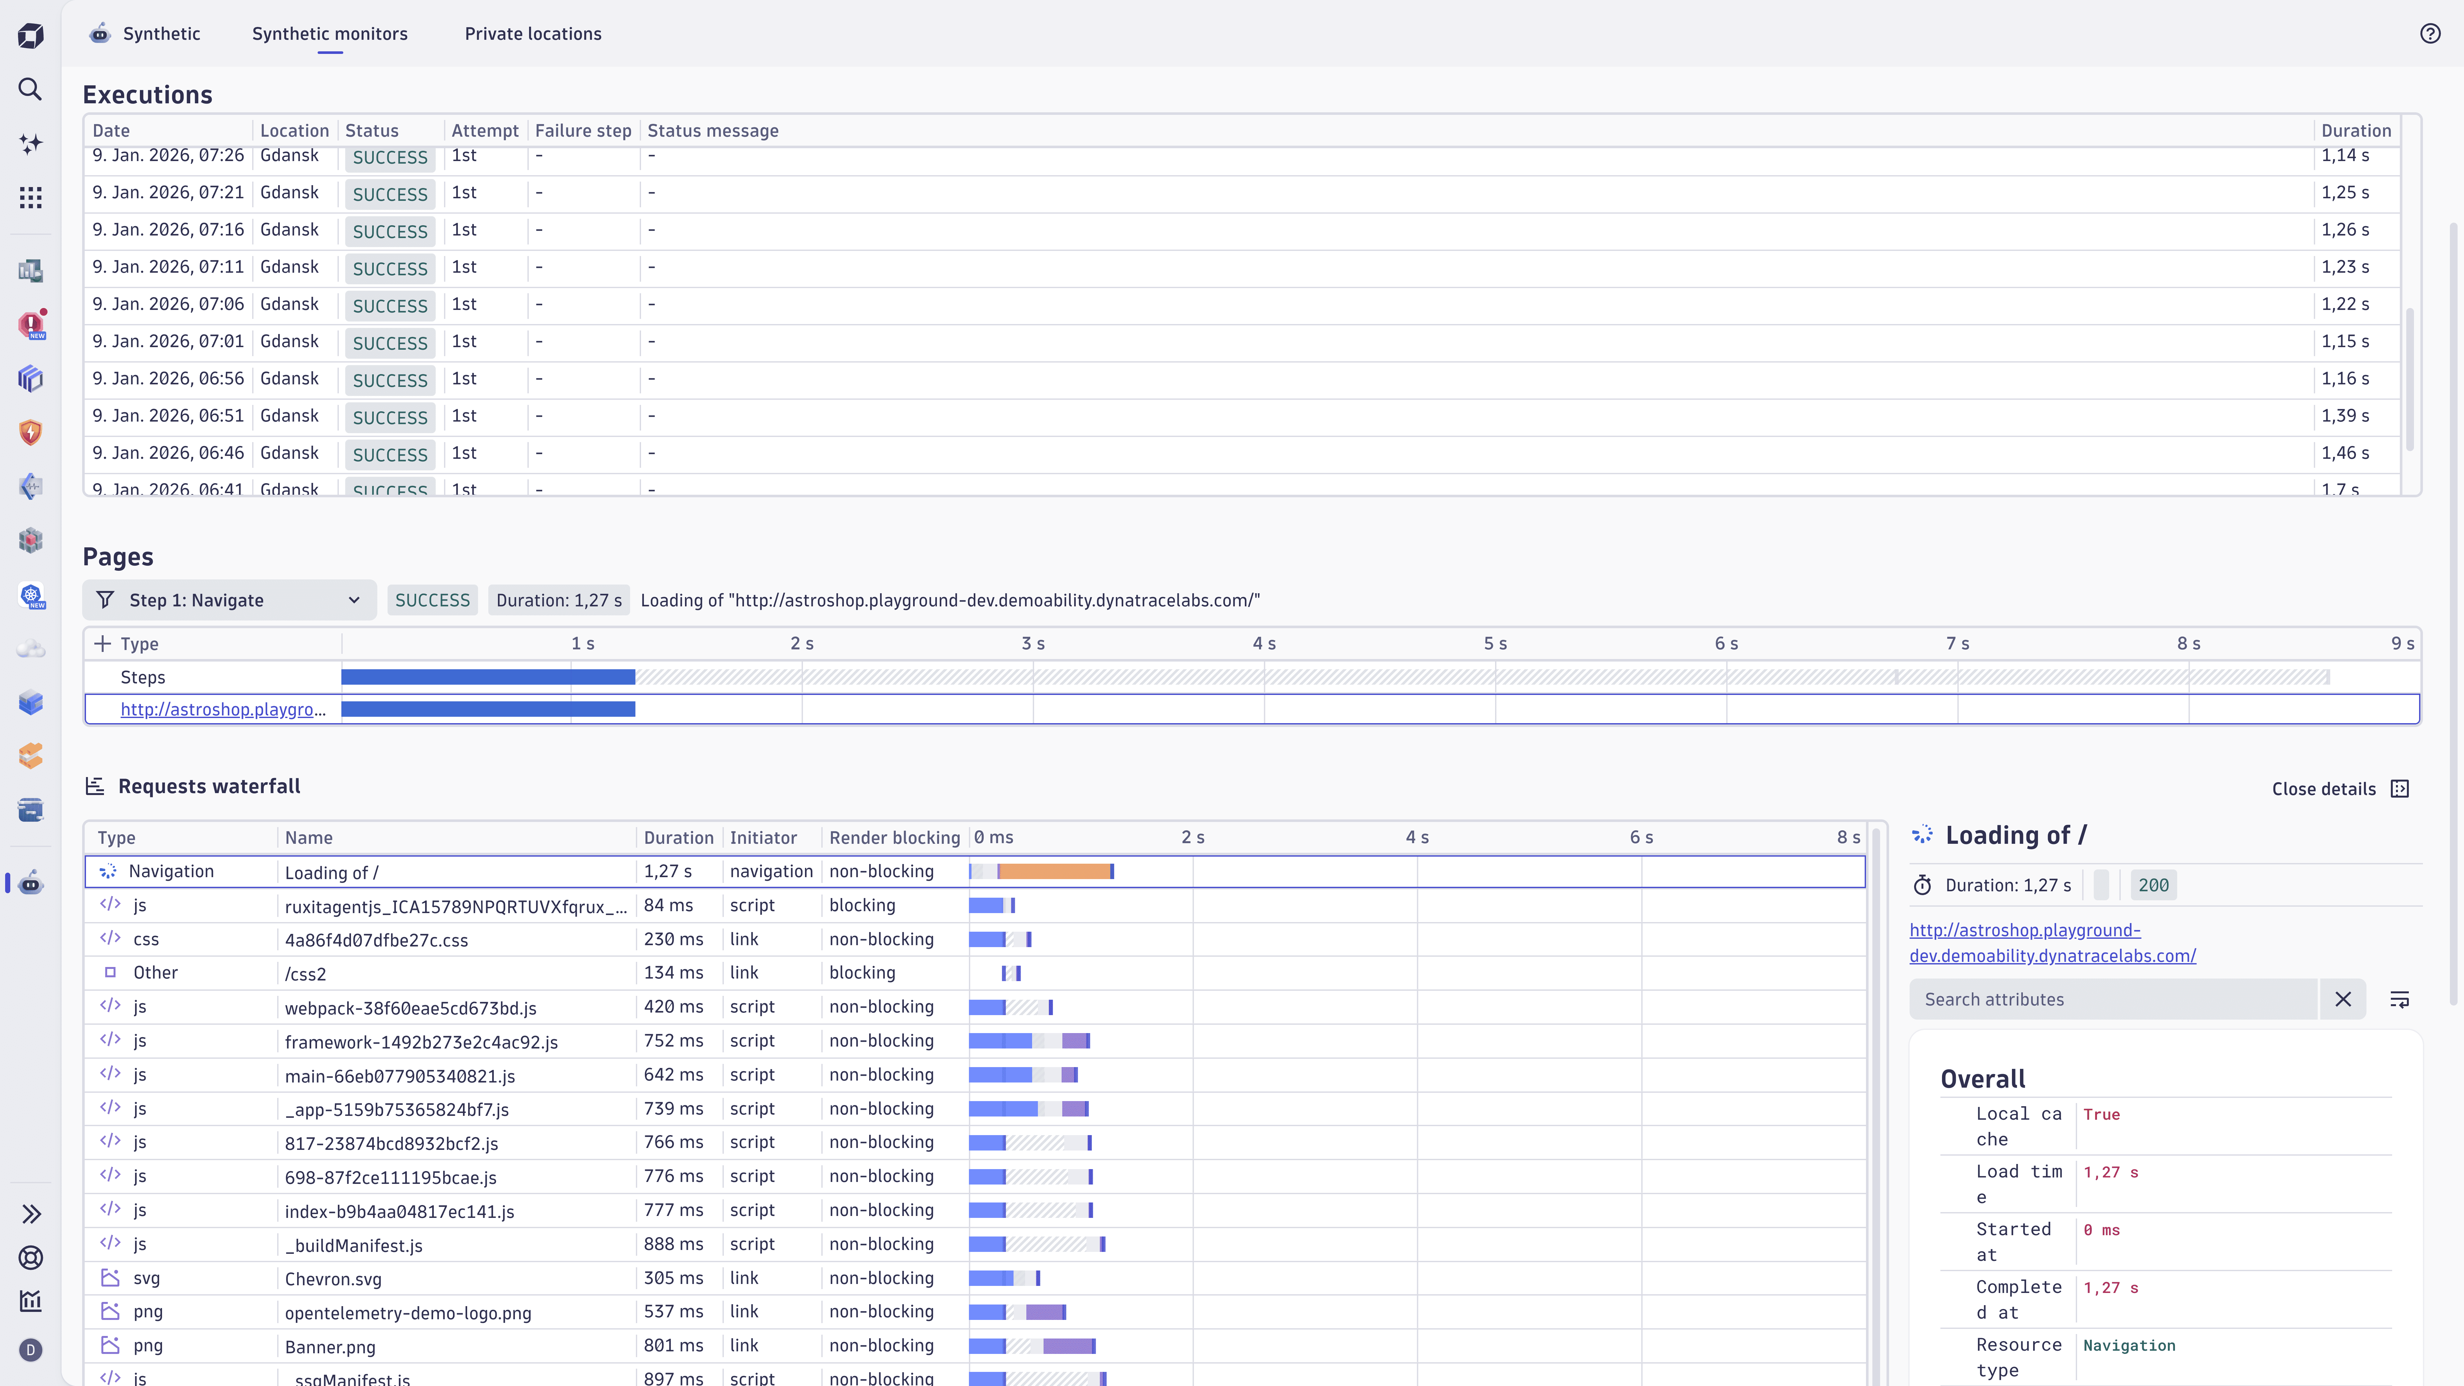Open the Search from the left sidebar
The image size is (2464, 1386).
(x=30, y=89)
